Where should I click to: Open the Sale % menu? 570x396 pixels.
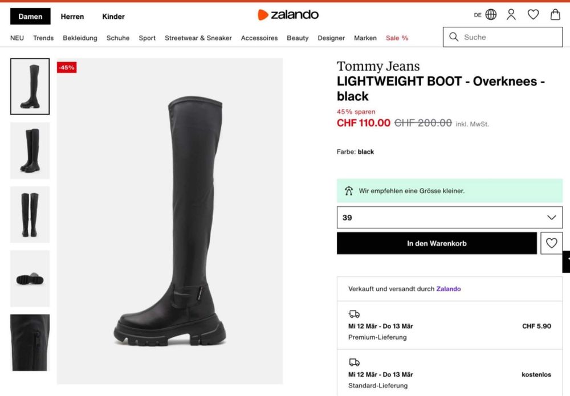[397, 38]
